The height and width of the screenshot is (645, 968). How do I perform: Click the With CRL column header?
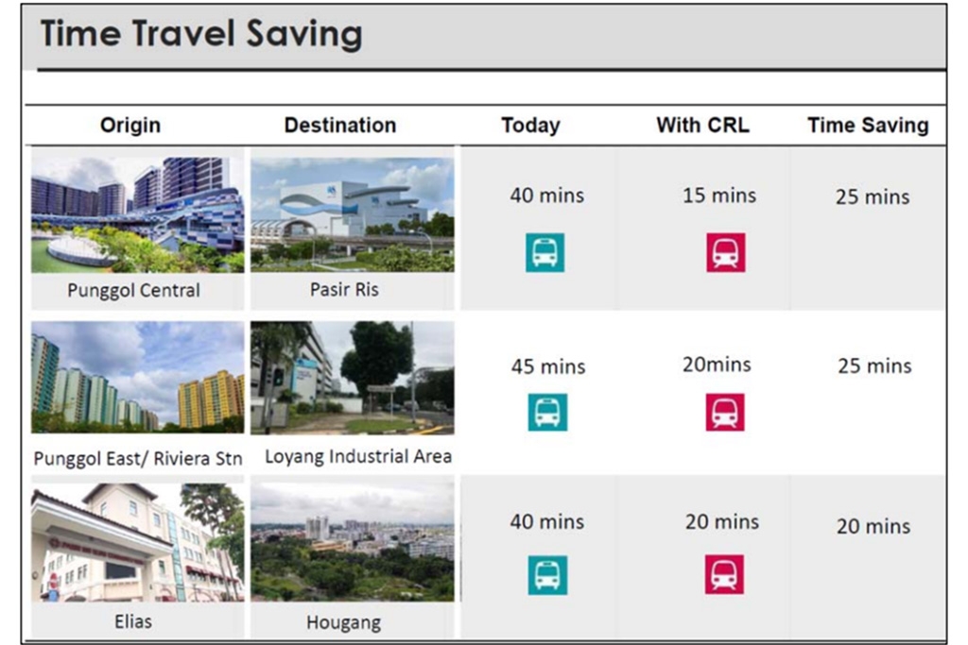pos(702,126)
